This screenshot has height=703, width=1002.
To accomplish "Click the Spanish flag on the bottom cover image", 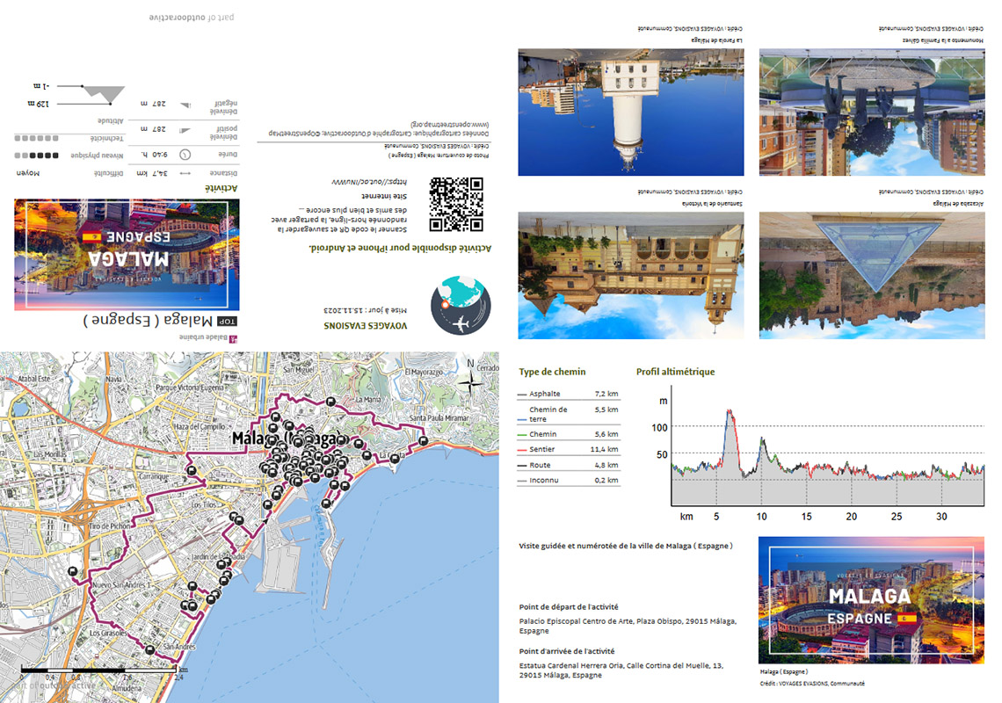I will point(907,618).
